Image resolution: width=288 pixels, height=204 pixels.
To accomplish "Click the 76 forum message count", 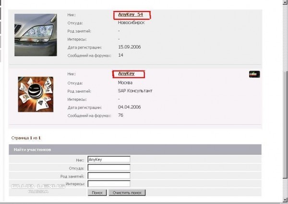I will [x=121, y=116].
